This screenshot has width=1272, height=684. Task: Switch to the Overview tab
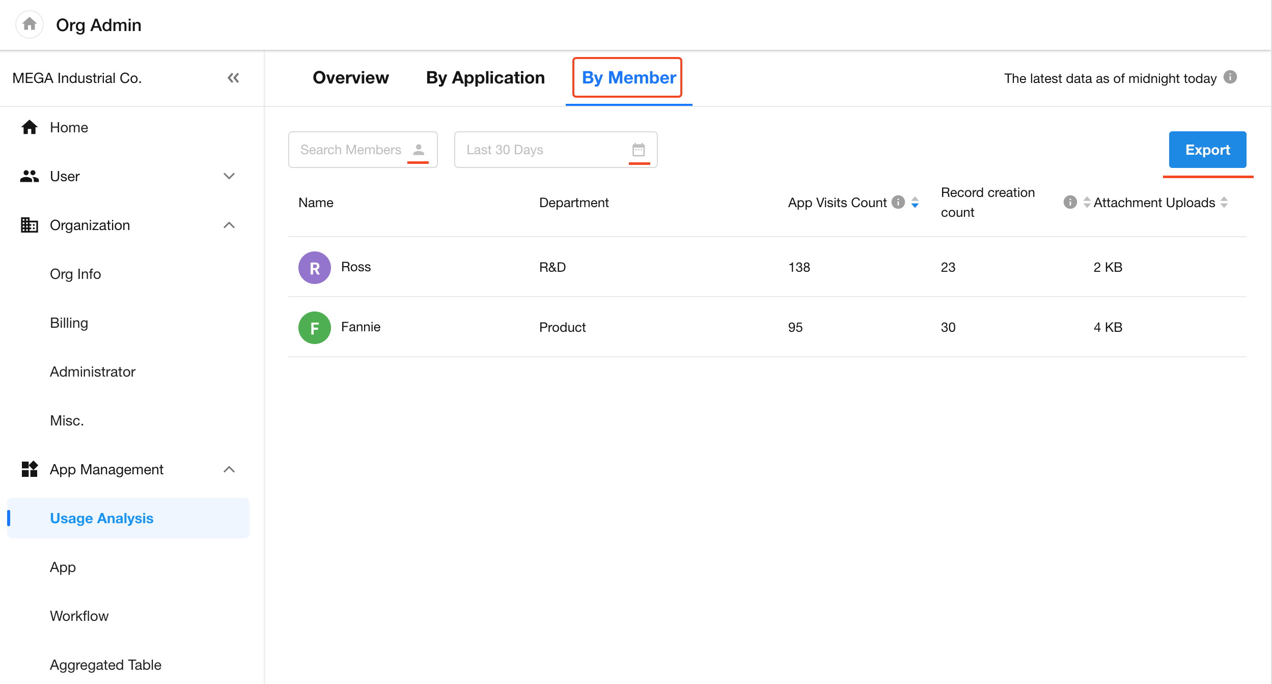(x=350, y=77)
